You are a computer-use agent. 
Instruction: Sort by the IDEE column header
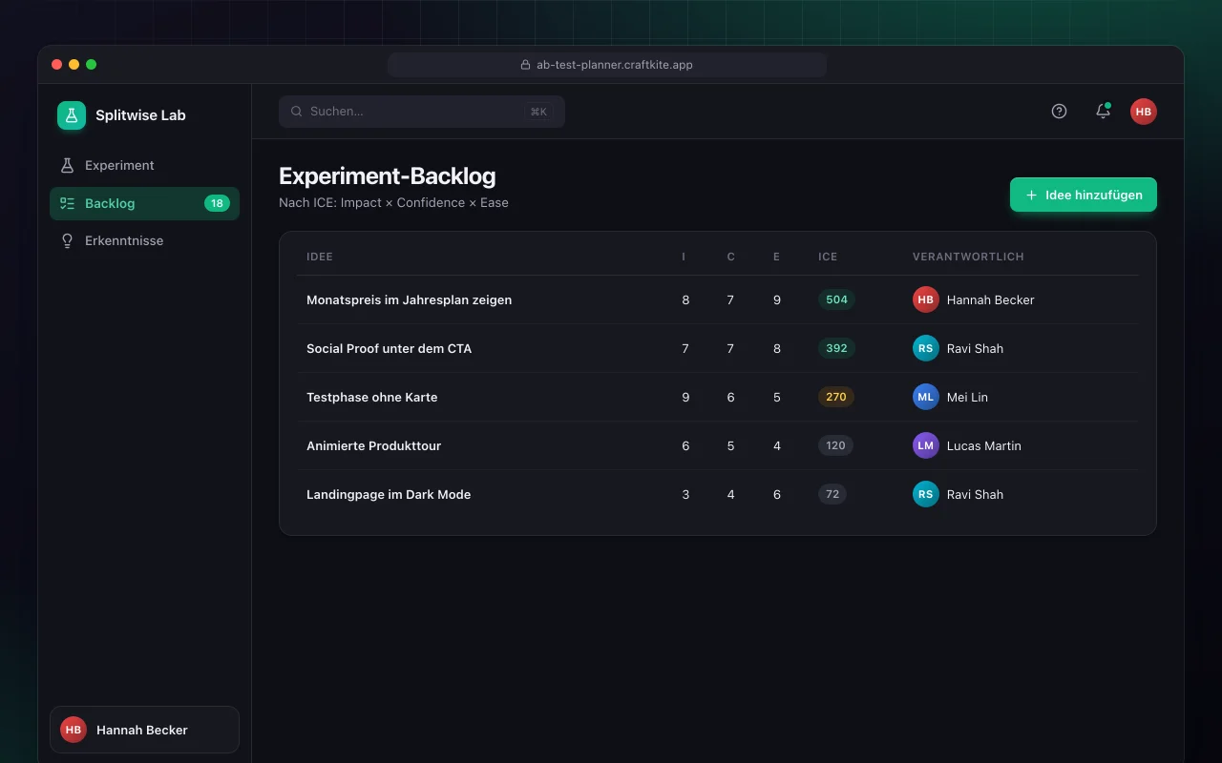tap(320, 257)
